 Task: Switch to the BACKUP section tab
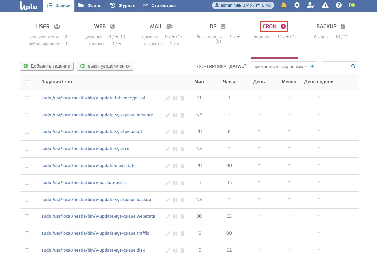pos(330,26)
